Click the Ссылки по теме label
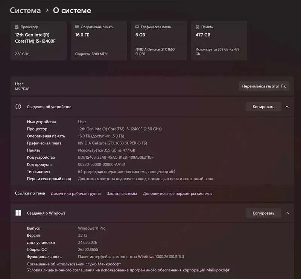Image resolution: width=301 pixels, height=279 pixels. click(x=30, y=193)
